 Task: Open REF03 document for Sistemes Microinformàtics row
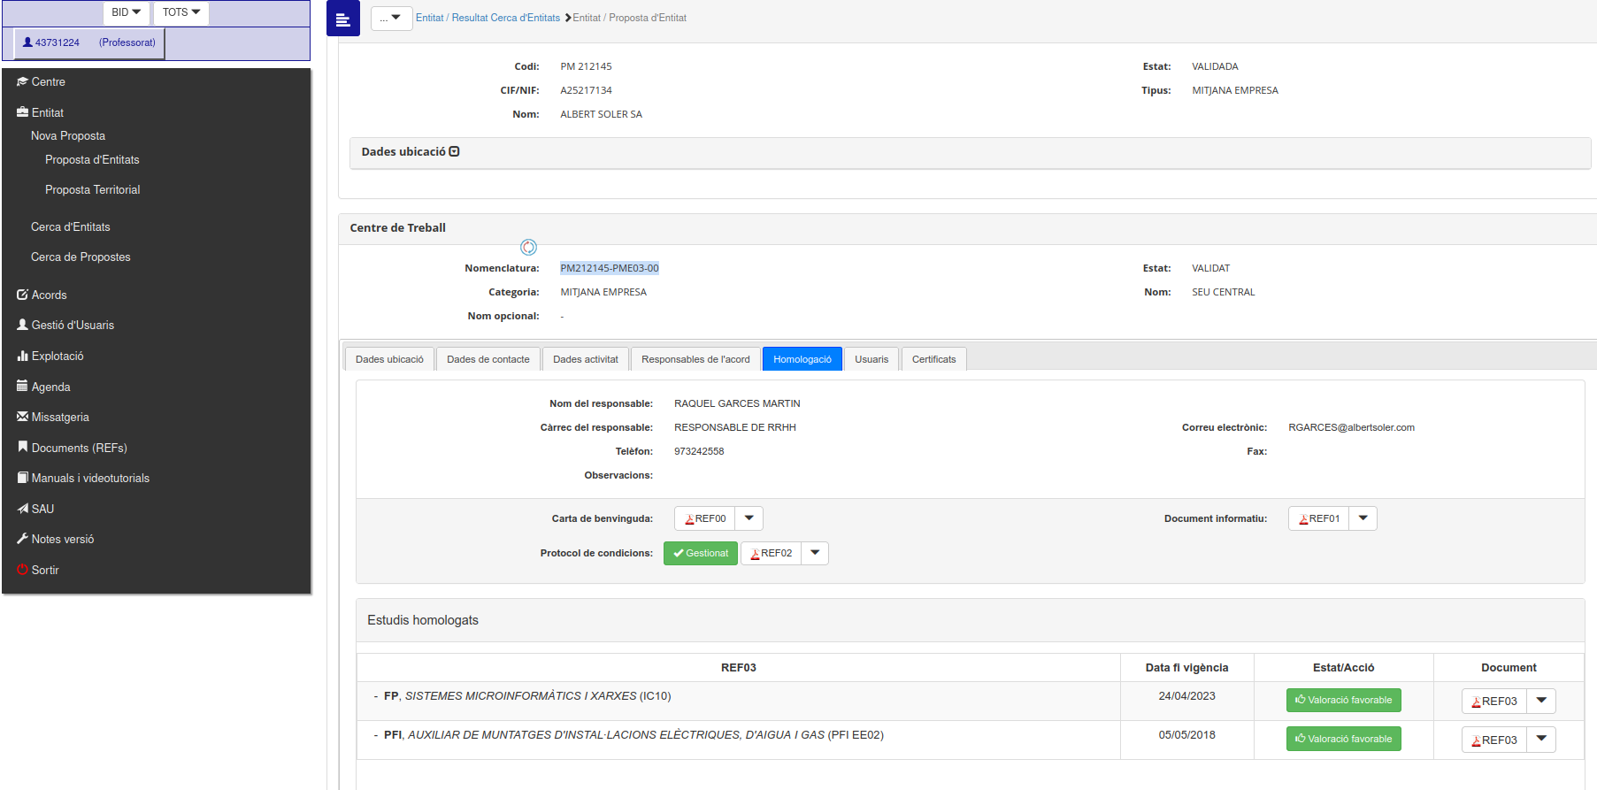click(x=1494, y=701)
